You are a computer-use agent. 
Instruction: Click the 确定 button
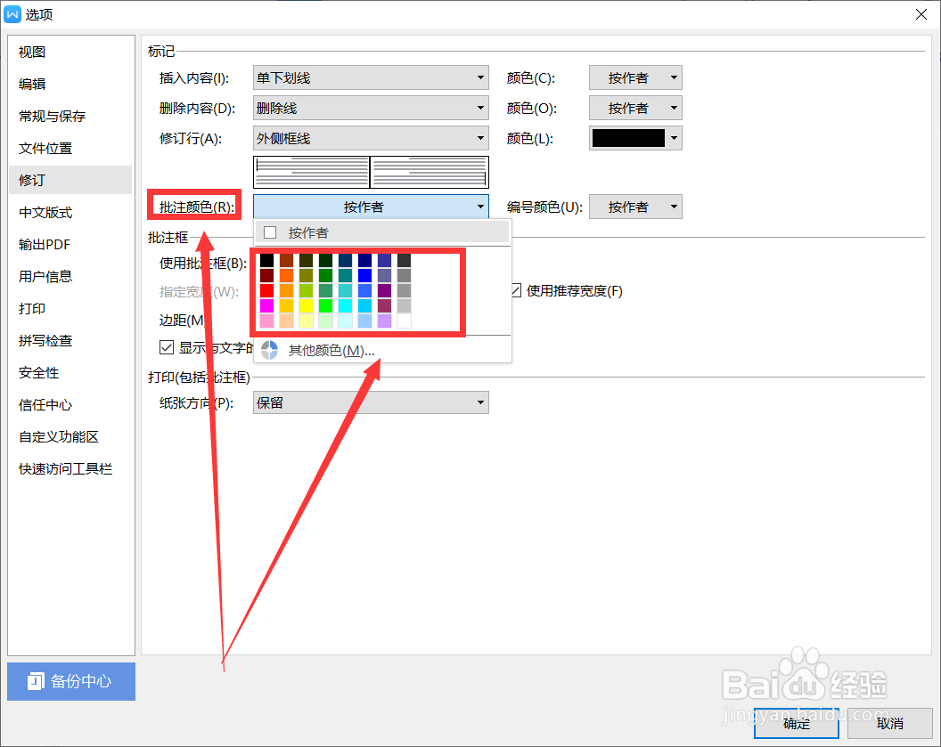point(797,723)
